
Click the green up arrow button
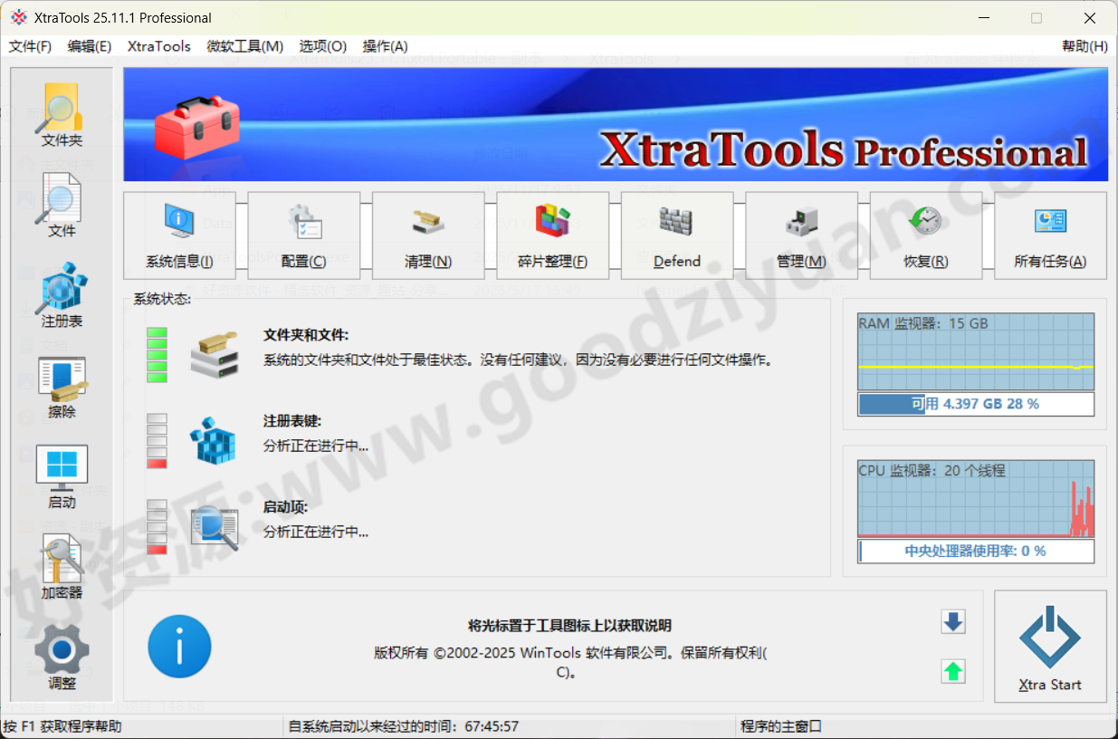point(952,671)
